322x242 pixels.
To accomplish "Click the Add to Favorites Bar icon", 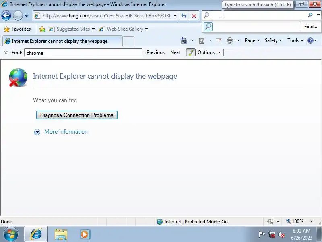I will [x=42, y=29].
